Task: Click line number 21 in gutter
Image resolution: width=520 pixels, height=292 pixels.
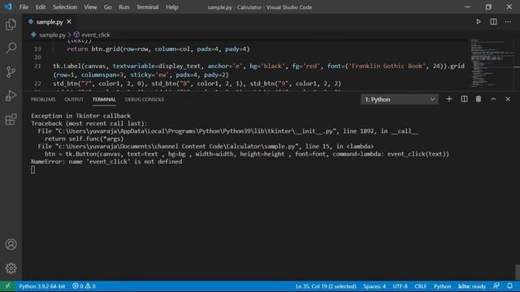Action: 37,66
